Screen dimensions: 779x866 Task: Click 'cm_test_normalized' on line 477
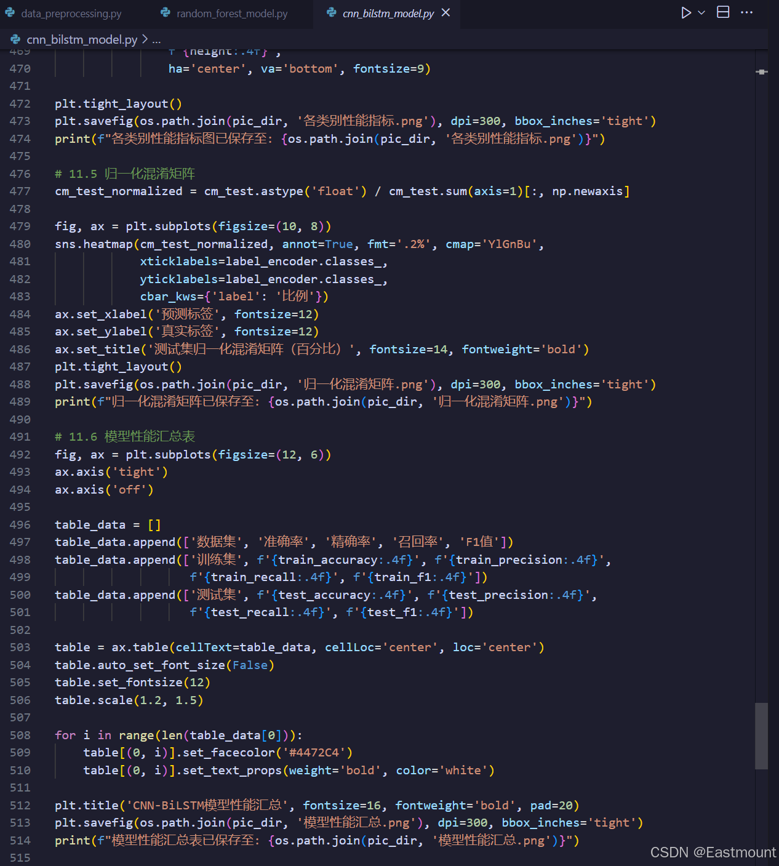click(x=119, y=191)
